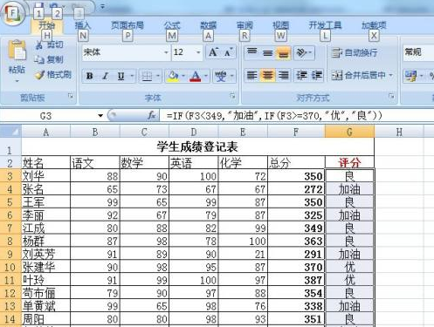Viewport: 434px width, 327px height.
Task: Open font color dropdown arrow
Action: [x=206, y=77]
